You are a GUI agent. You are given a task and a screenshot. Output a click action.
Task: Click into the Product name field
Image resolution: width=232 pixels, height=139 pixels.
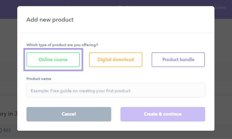(x=116, y=91)
